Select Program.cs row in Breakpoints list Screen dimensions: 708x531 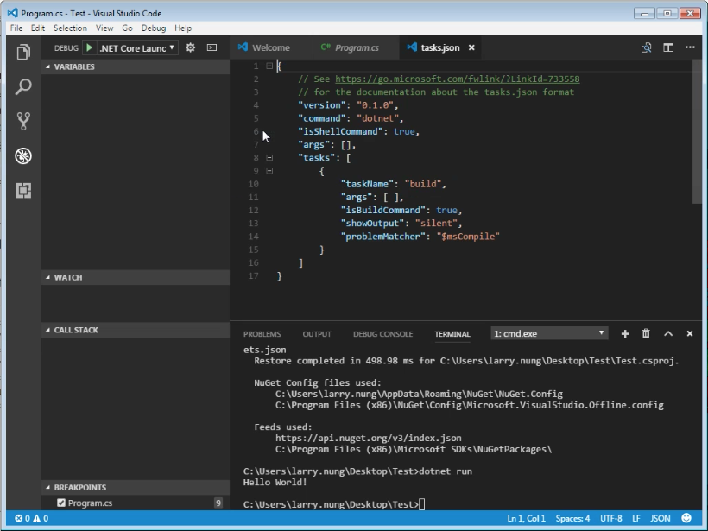[135, 503]
